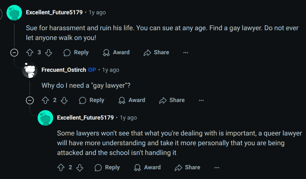
Task: Click Frecuent_Ostirch's snoo avatar
Action: click(30, 70)
